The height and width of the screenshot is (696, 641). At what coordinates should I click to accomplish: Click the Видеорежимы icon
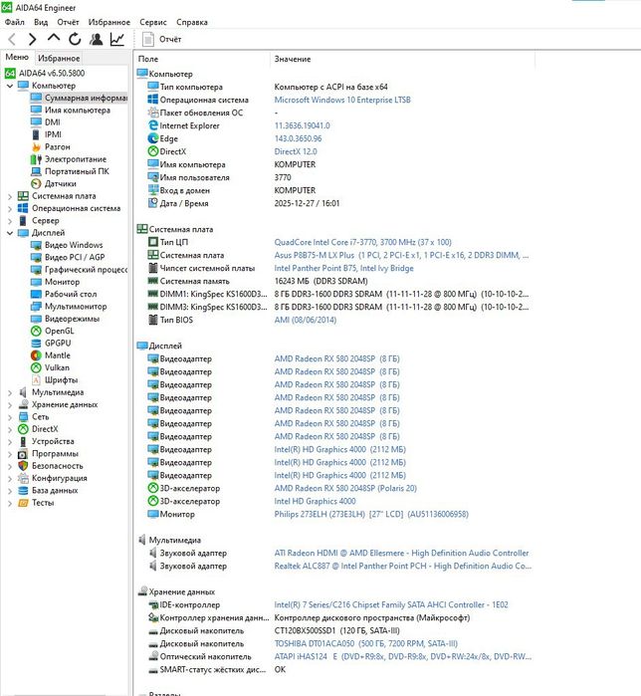(37, 319)
